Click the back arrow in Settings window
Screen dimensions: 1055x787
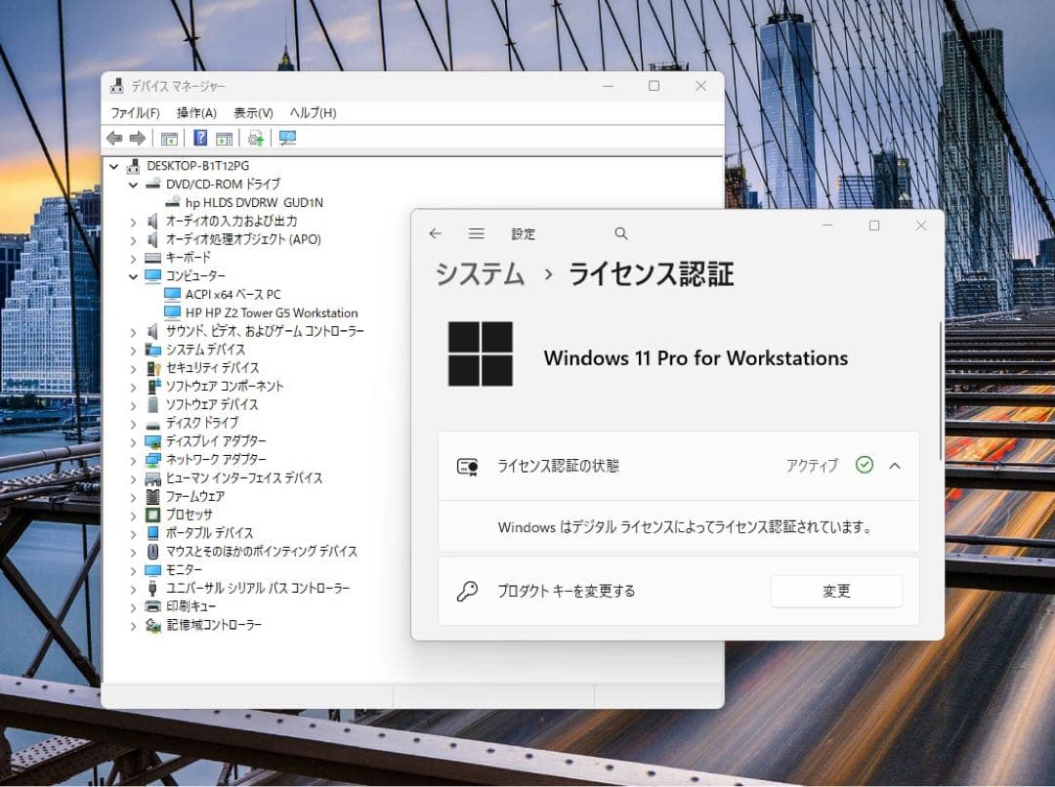point(436,233)
